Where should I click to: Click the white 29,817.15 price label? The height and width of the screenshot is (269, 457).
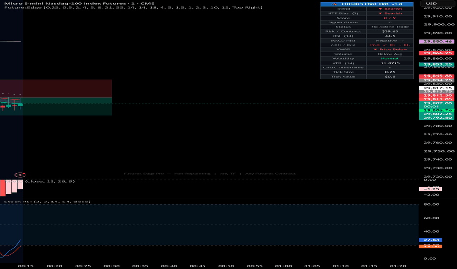436,88
